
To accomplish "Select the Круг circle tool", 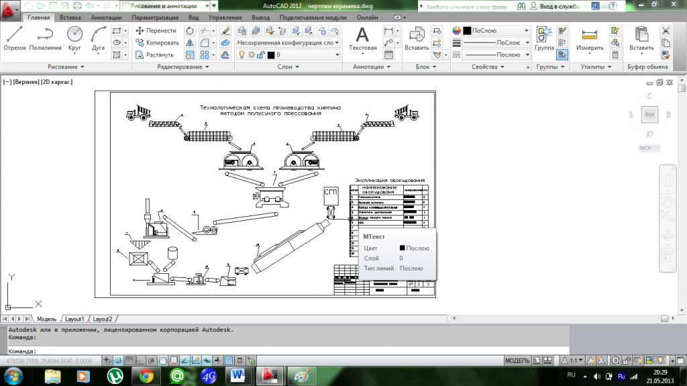I will point(74,39).
